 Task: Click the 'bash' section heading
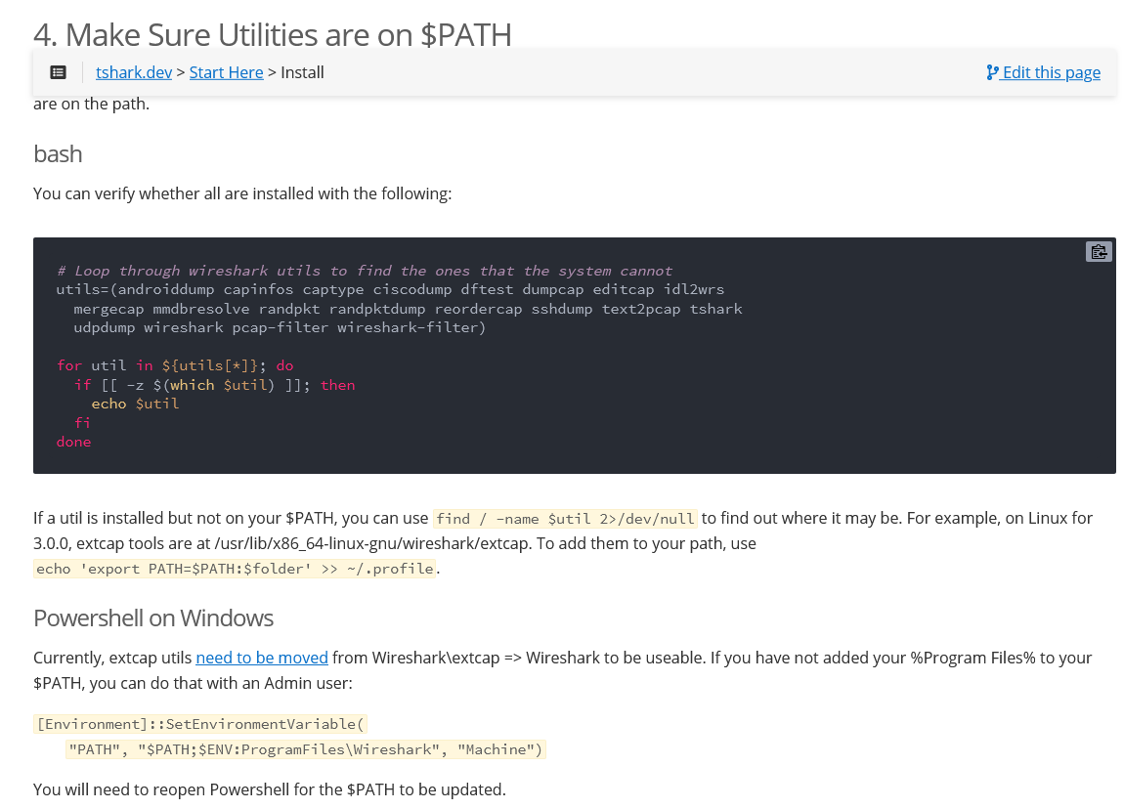(x=58, y=154)
